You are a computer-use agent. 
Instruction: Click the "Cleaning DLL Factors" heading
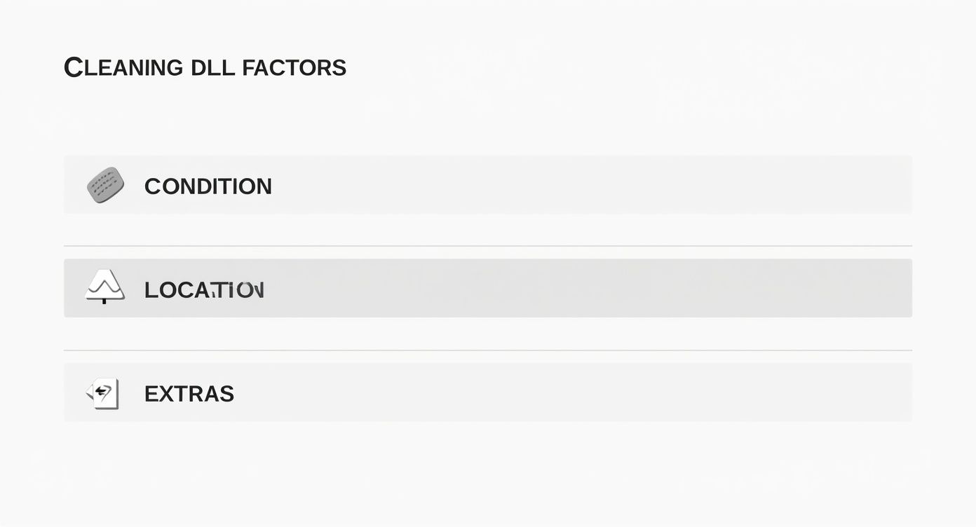coord(205,68)
